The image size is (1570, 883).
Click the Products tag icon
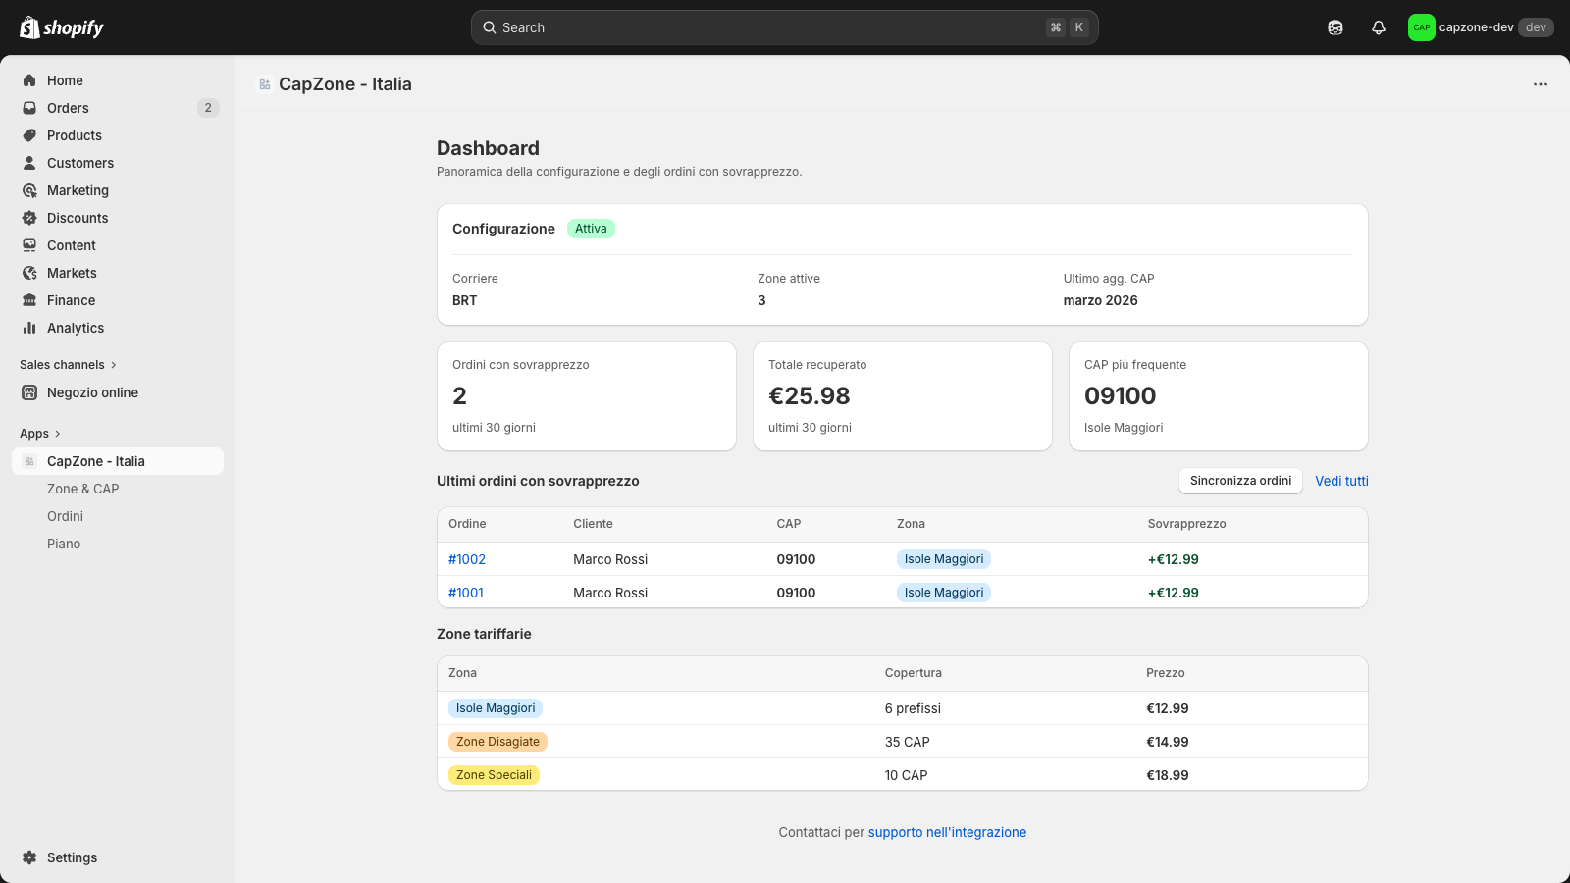(29, 135)
